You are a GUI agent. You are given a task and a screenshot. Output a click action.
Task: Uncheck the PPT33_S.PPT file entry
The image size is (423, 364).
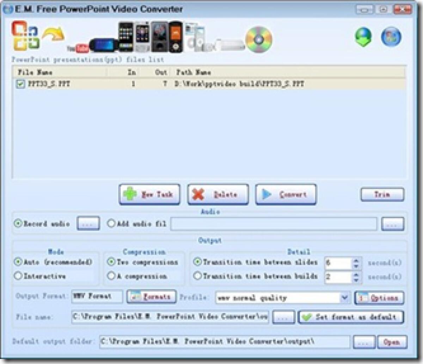click(x=20, y=84)
